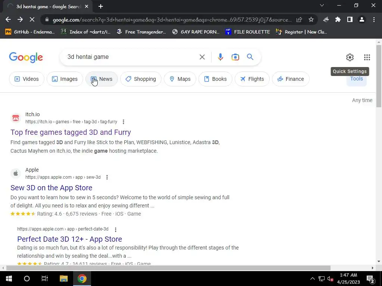Open 'Top free games tagged 3D and Furry' link

[x=71, y=132]
